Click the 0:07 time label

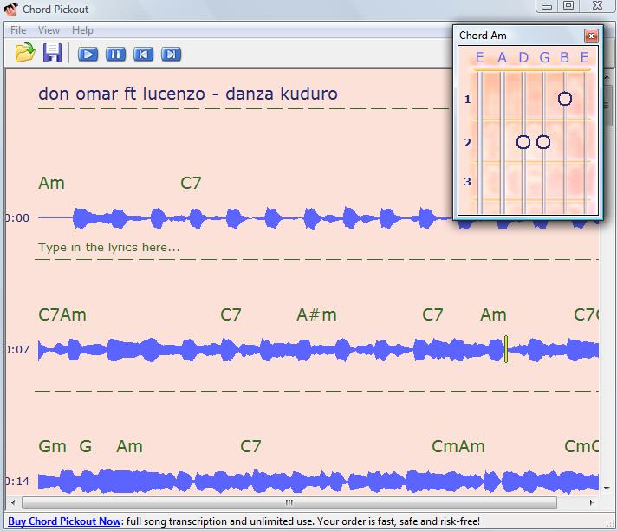17,350
